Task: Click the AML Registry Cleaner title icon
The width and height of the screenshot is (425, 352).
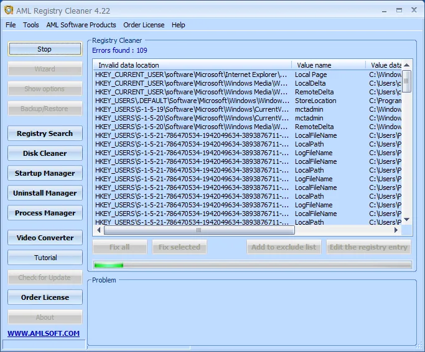Action: [x=9, y=11]
